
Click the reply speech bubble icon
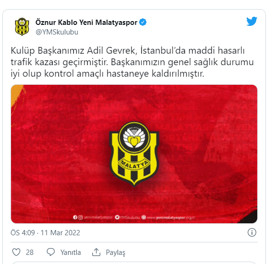point(51,253)
